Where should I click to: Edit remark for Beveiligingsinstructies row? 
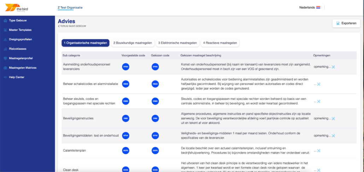coord(333,118)
